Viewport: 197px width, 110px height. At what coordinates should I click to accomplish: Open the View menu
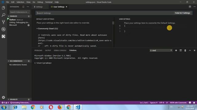28,2
